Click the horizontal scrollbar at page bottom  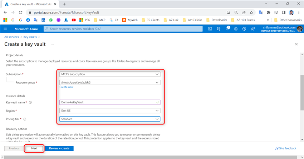click(x=151, y=157)
